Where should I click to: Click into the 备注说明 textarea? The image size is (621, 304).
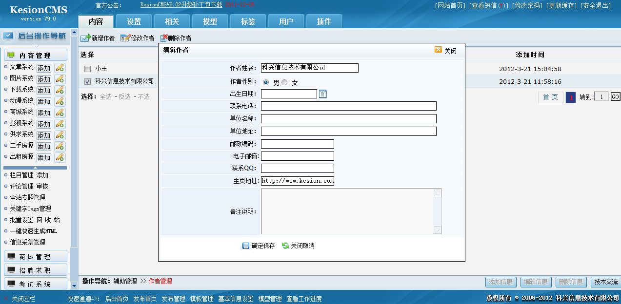[347, 211]
